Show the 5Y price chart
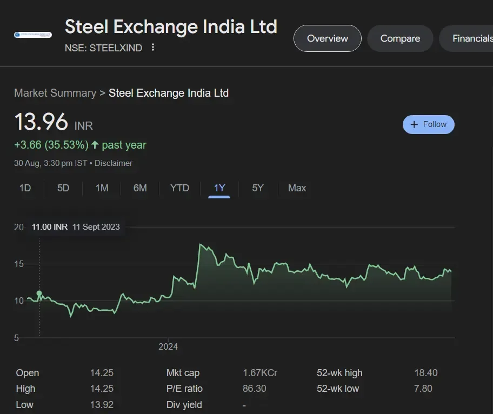This screenshot has height=414, width=493. (258, 188)
